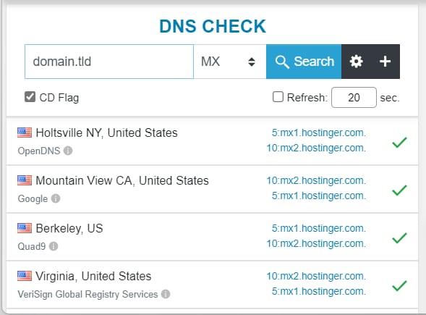Open 10:mx2.hostinger.com. link in Berkeley row
The height and width of the screenshot is (315, 426).
(x=316, y=243)
